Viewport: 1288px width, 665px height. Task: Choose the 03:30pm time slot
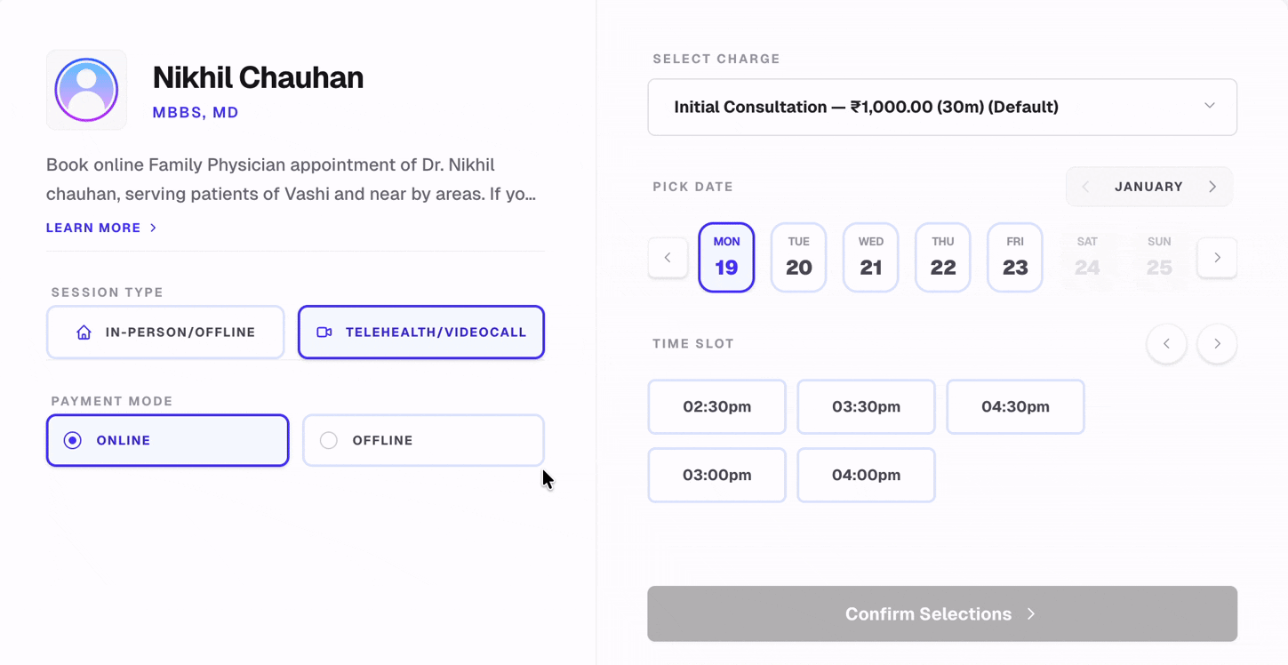(x=866, y=407)
